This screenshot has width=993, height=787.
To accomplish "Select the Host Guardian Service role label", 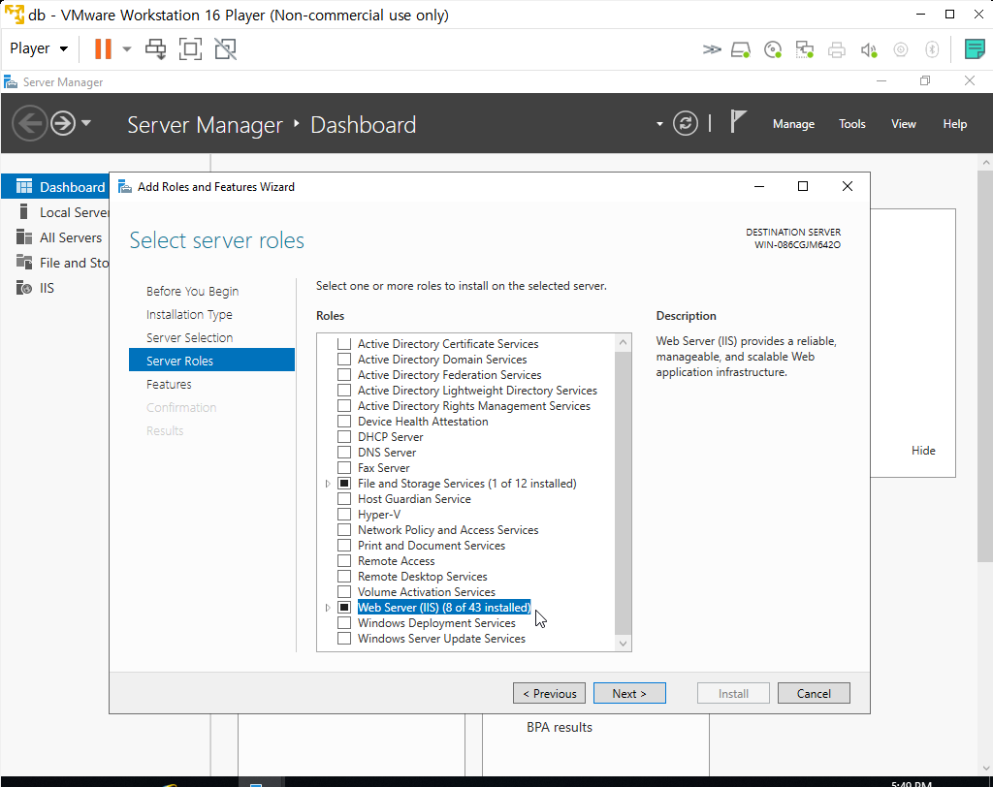I will pos(414,499).
